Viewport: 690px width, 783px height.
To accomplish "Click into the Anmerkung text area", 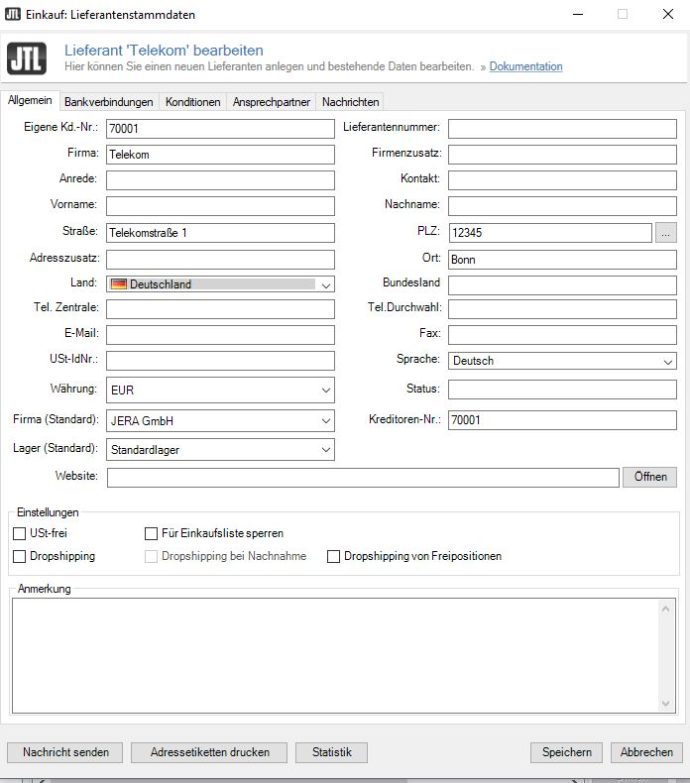I will (x=335, y=656).
